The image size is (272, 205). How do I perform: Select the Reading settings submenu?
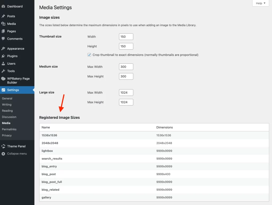pyautogui.click(x=7, y=111)
